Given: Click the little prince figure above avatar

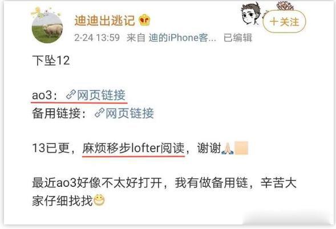Looking at the screenshot, I should tap(38, 12).
